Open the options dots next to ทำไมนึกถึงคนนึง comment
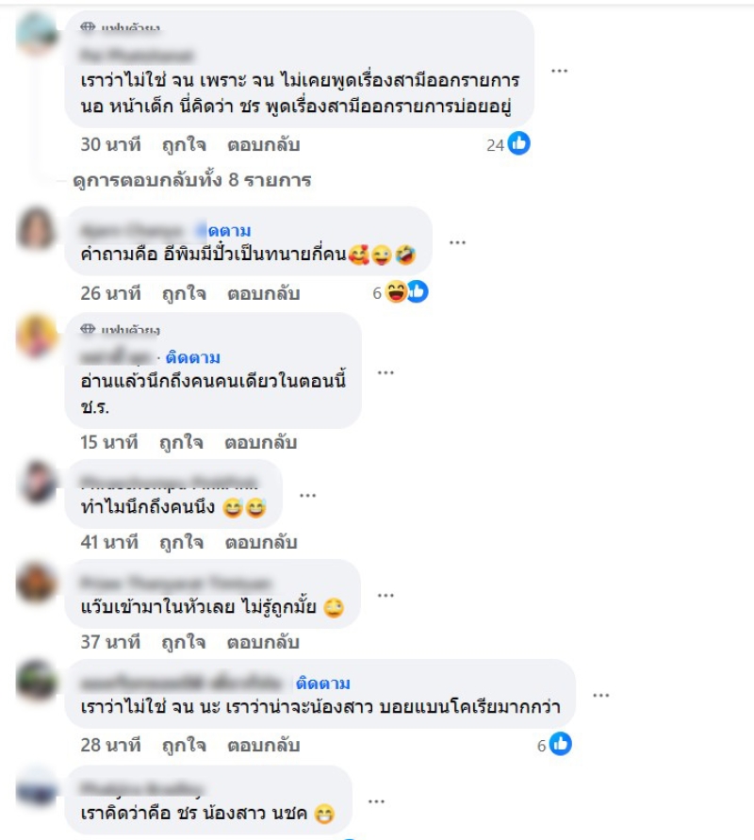Screen dimensions: 754x840 tap(307, 495)
